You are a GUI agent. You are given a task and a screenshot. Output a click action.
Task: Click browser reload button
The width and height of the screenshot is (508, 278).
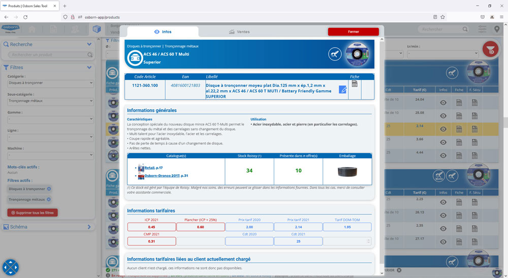[x=25, y=17]
